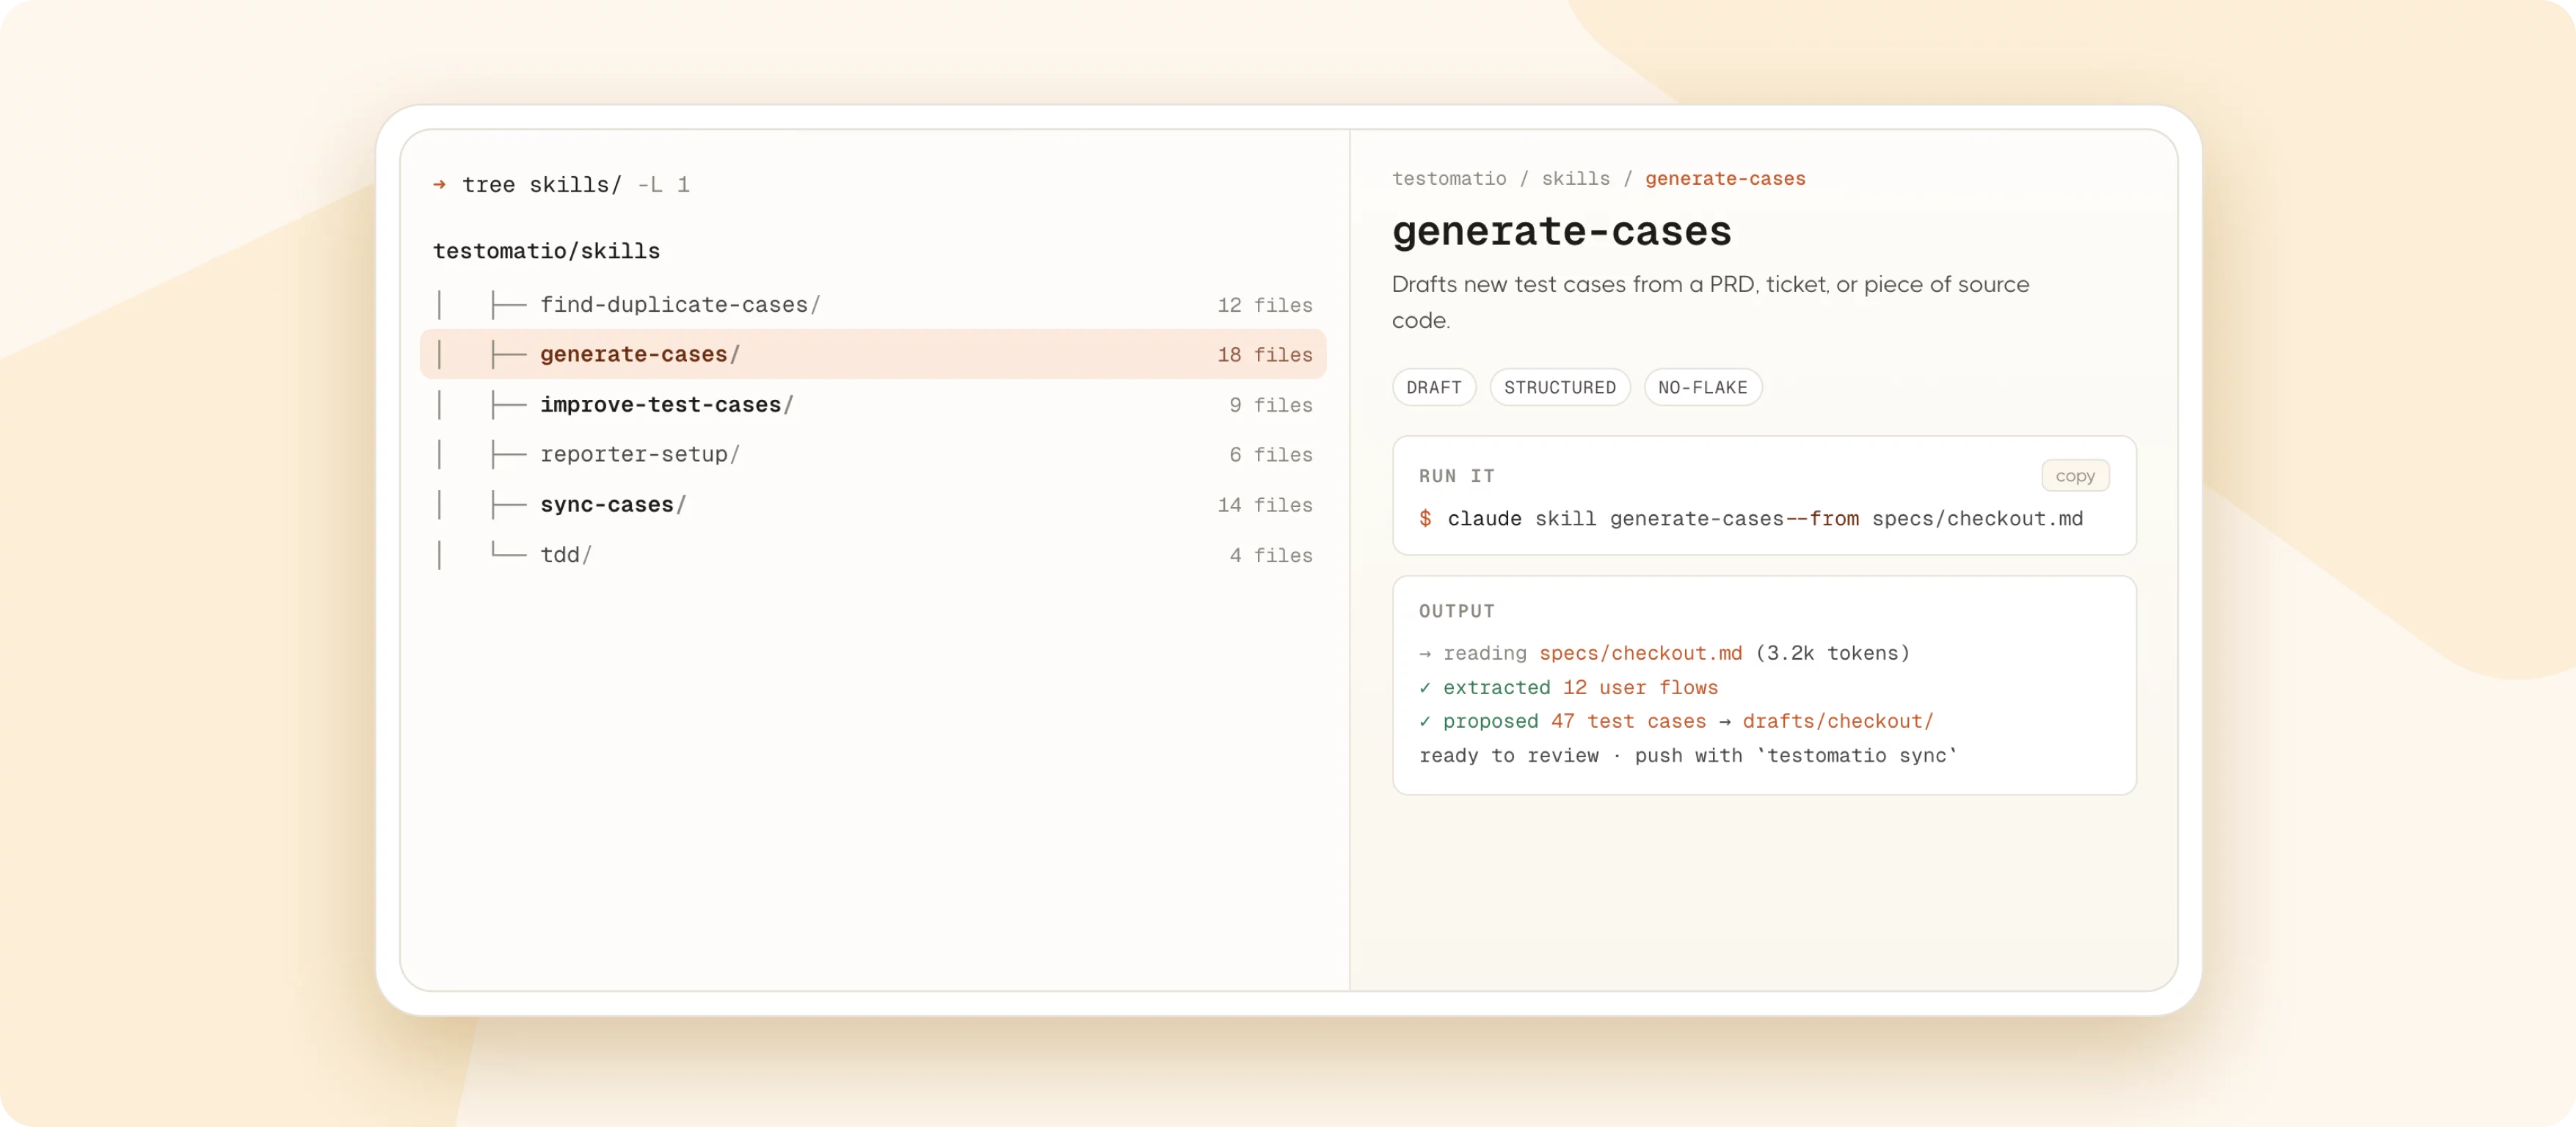Select the DRAFT tag
The height and width of the screenshot is (1127, 2576).
click(x=1433, y=387)
